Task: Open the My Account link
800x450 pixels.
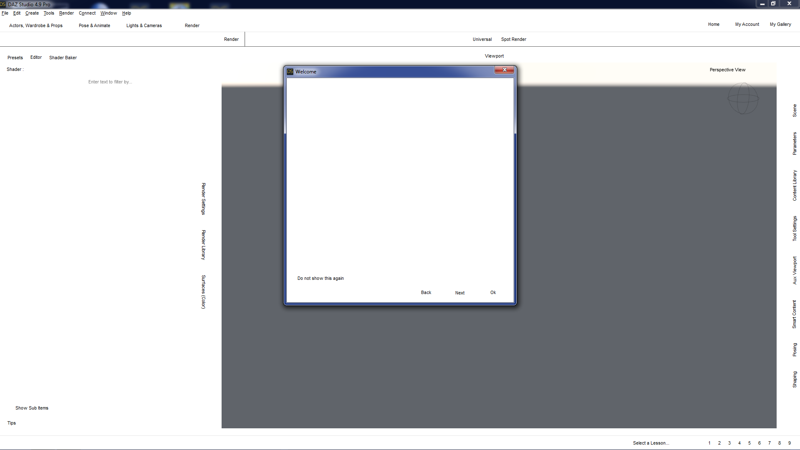Action: coord(747,25)
